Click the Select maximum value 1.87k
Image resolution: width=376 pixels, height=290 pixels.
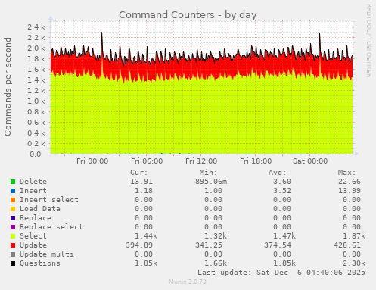click(x=354, y=236)
